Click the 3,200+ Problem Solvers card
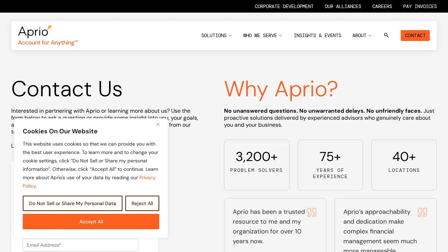The image size is (448, 252). tap(257, 165)
